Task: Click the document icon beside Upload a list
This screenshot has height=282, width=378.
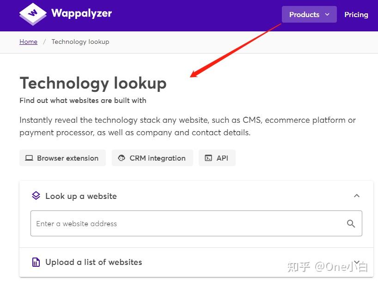Action: (36, 262)
